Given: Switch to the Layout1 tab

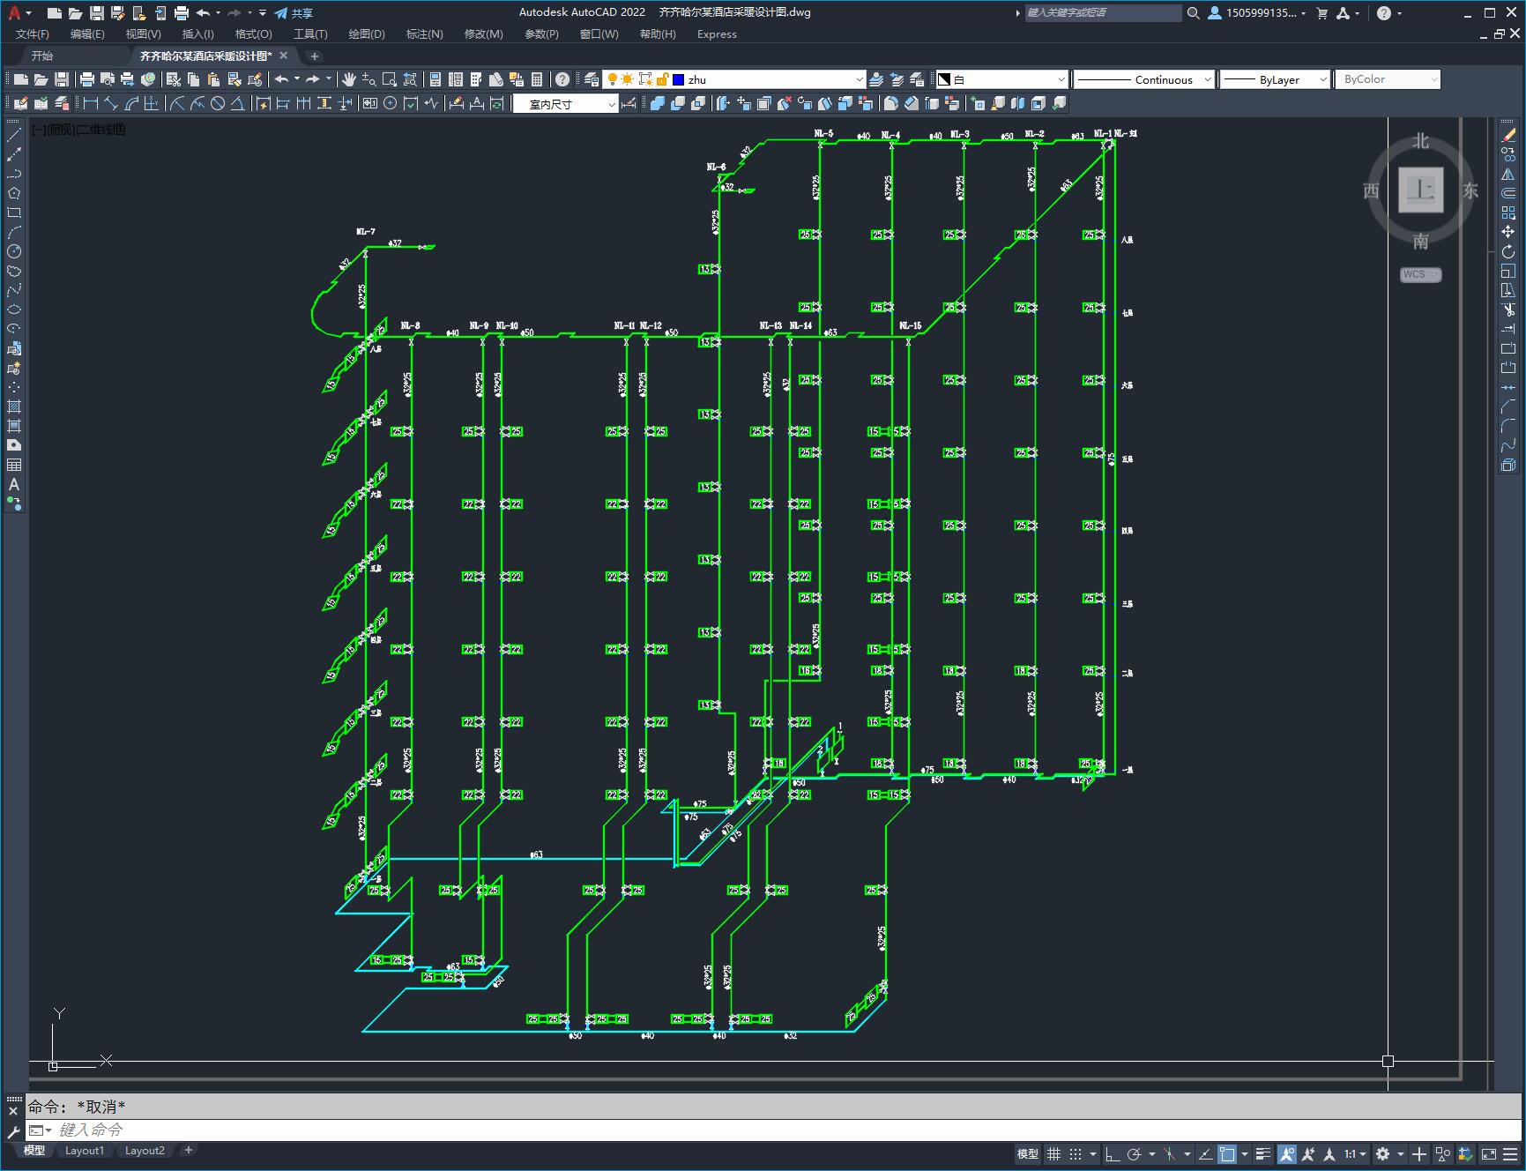Looking at the screenshot, I should pyautogui.click(x=85, y=1151).
